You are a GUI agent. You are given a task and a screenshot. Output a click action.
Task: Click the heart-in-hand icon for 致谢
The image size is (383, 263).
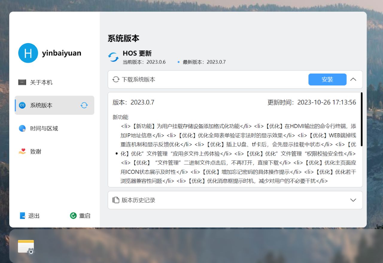click(22, 152)
